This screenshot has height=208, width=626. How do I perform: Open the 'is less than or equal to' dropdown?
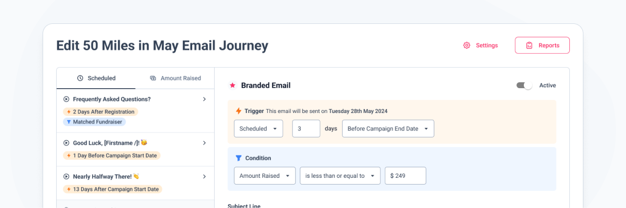tap(340, 176)
